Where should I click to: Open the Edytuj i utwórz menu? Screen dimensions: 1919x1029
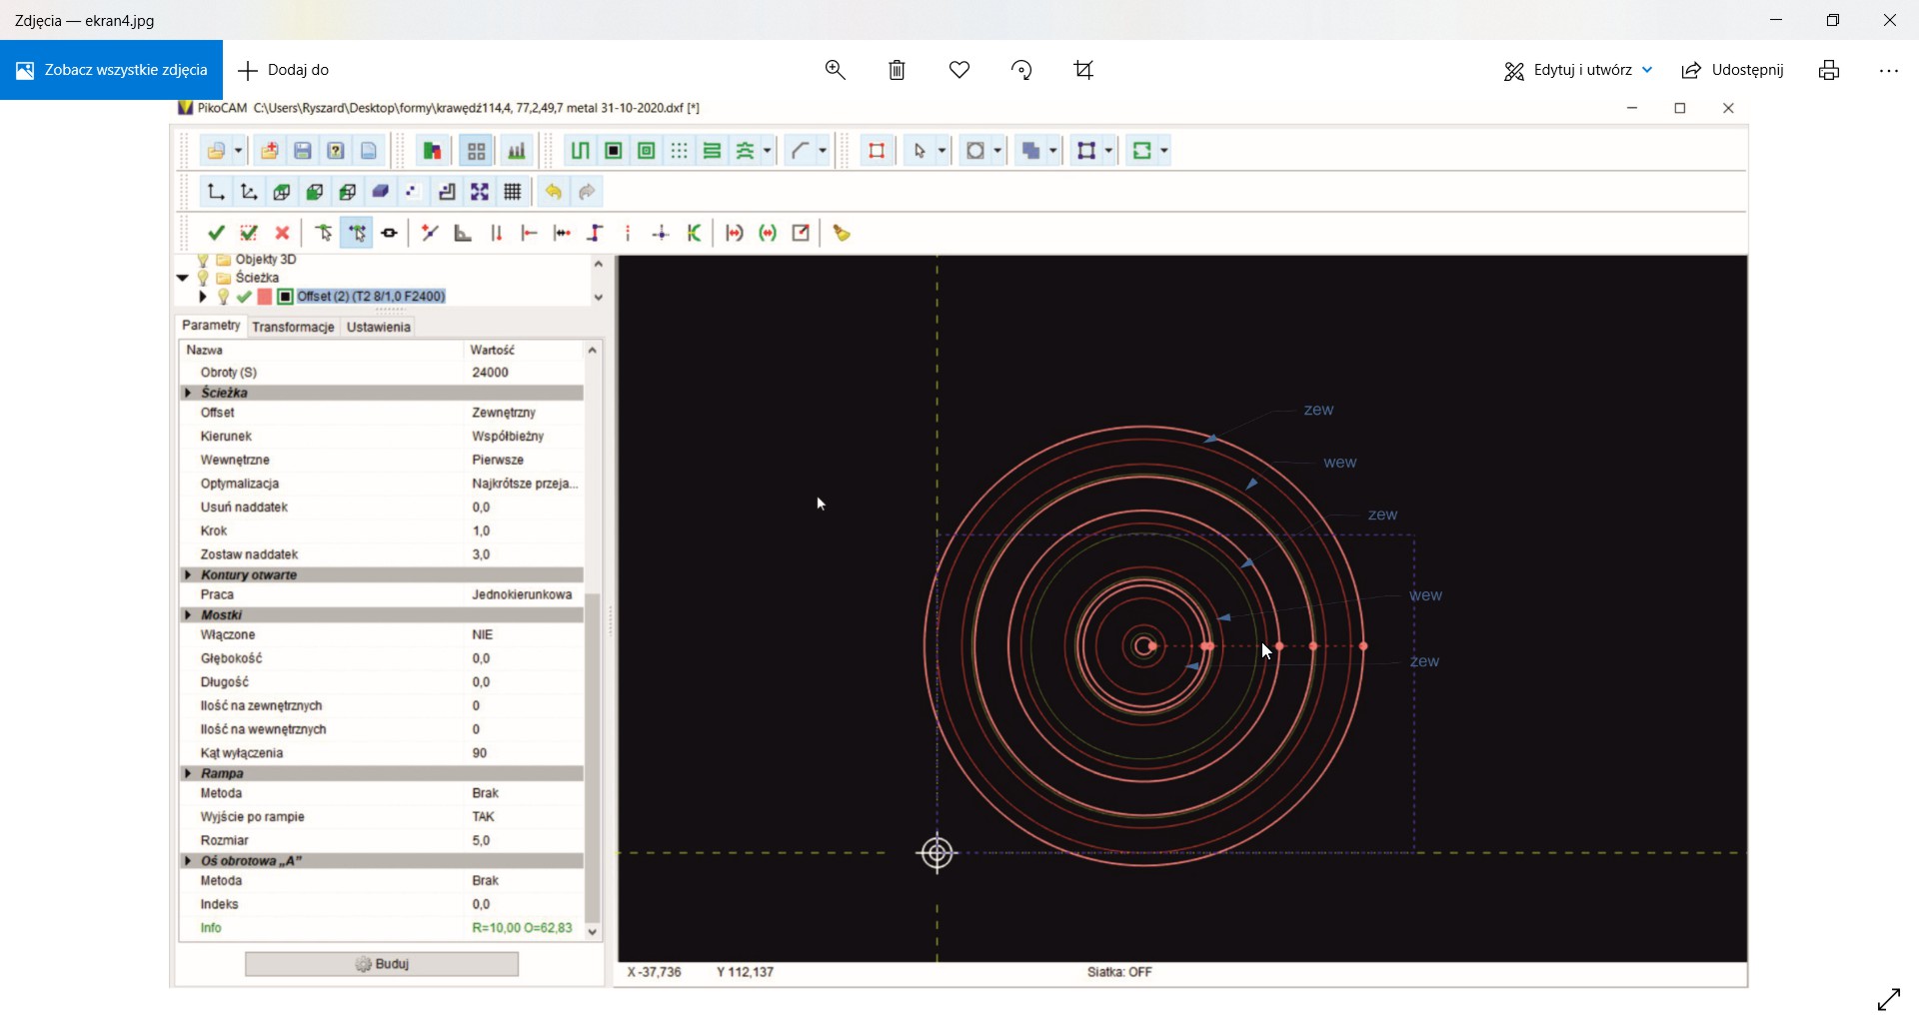(1579, 70)
